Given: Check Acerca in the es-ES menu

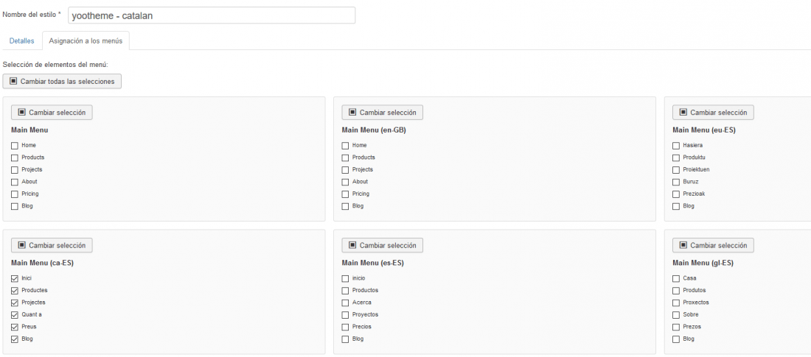Looking at the screenshot, I should pos(345,303).
